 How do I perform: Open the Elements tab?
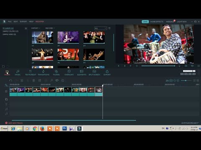coord(82,72)
